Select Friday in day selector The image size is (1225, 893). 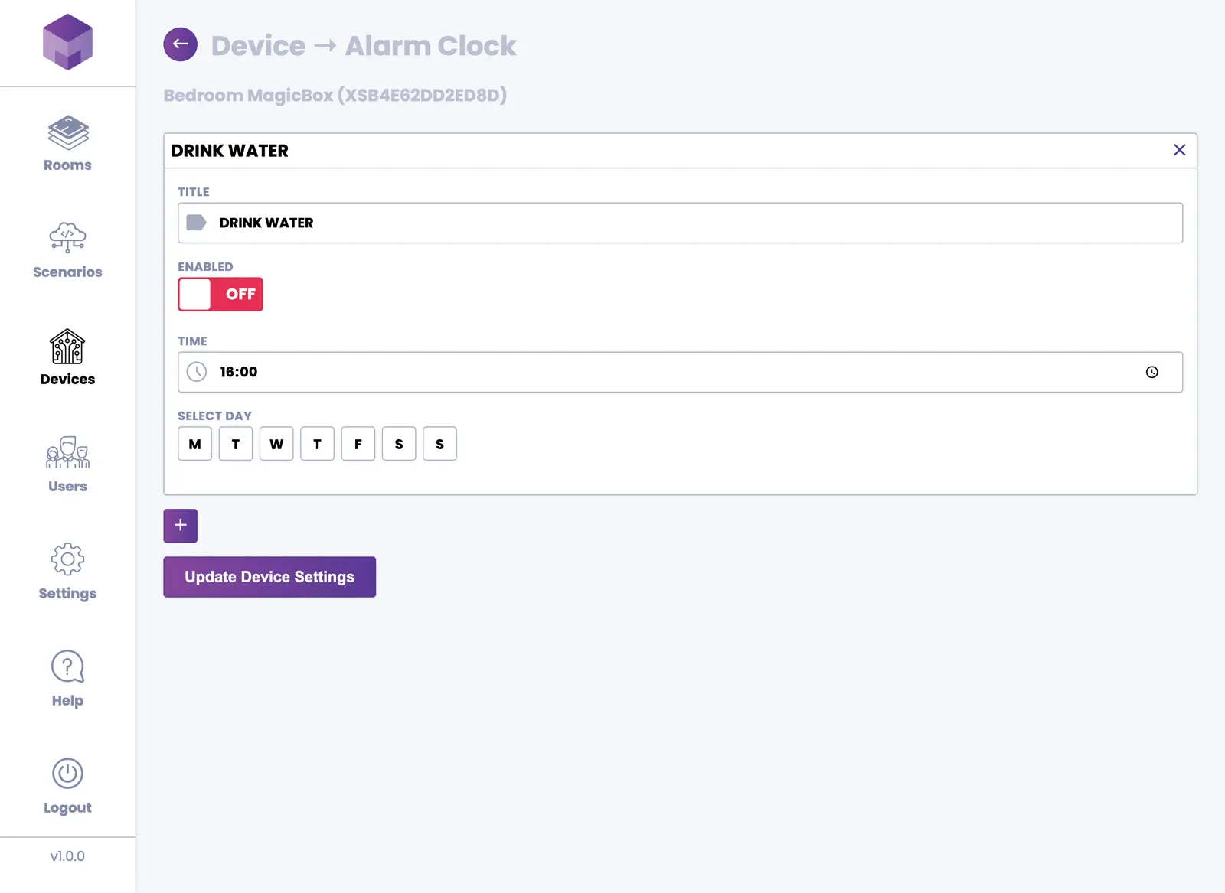click(358, 444)
